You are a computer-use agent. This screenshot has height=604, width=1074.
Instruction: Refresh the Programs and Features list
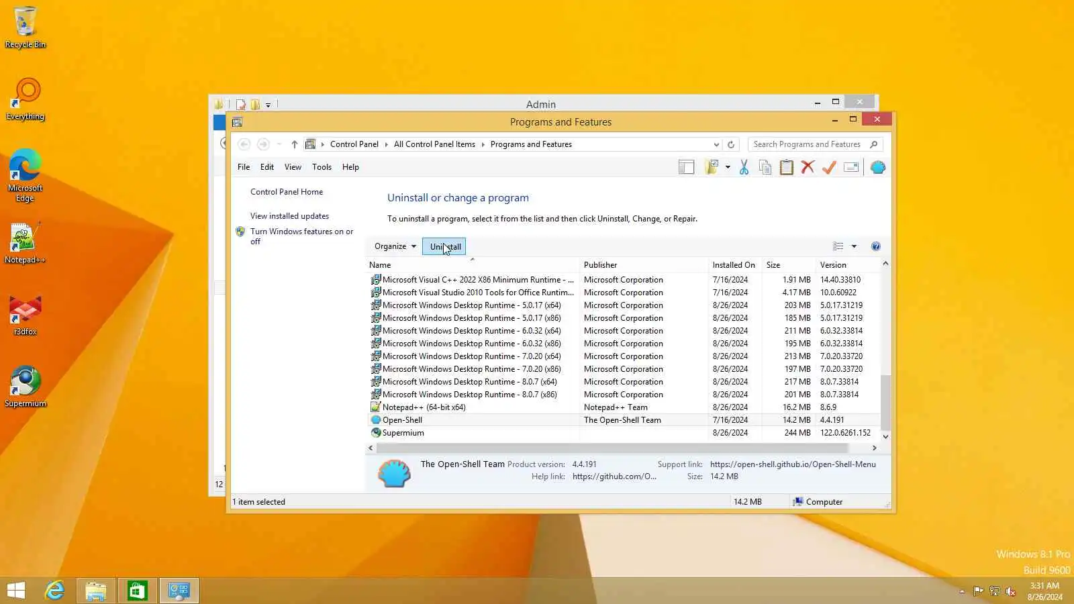pyautogui.click(x=731, y=144)
